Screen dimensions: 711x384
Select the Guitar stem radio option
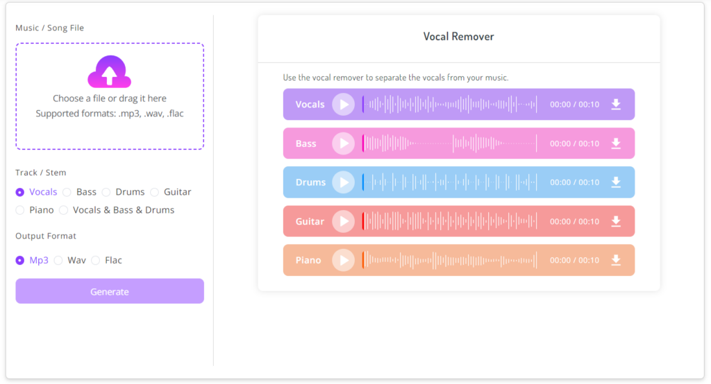click(x=155, y=192)
